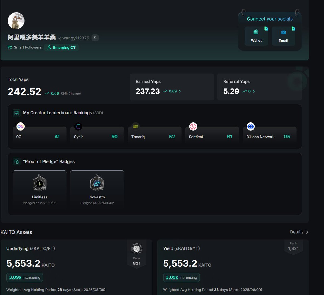Click the 3.09x multiplier under Yield
324x295 pixels.
172,277
